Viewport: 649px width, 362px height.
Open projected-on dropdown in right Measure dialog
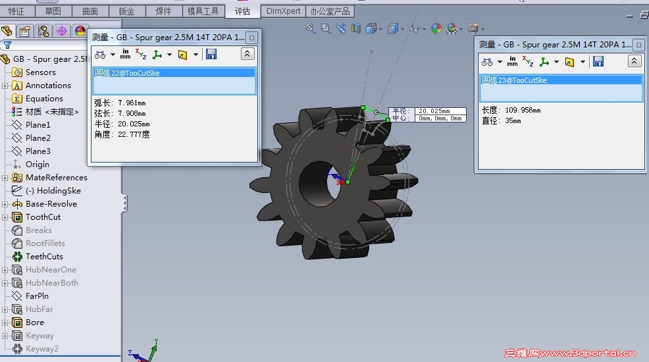[583, 62]
